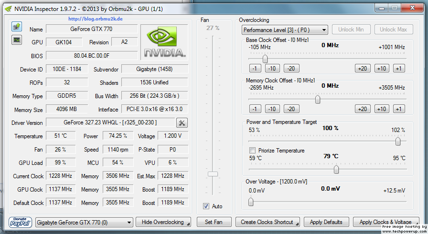
Task: Click the Shaders value 1536 Unified
Action: (x=154, y=82)
